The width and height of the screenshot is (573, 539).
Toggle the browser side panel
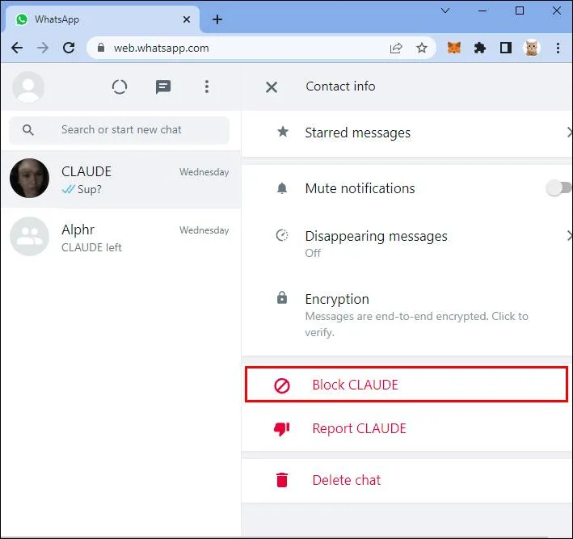pyautogui.click(x=506, y=48)
